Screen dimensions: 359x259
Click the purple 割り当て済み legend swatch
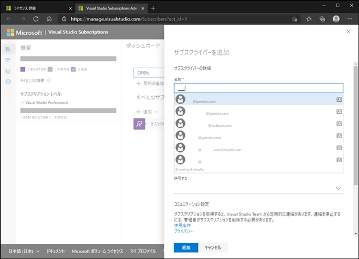point(23,69)
